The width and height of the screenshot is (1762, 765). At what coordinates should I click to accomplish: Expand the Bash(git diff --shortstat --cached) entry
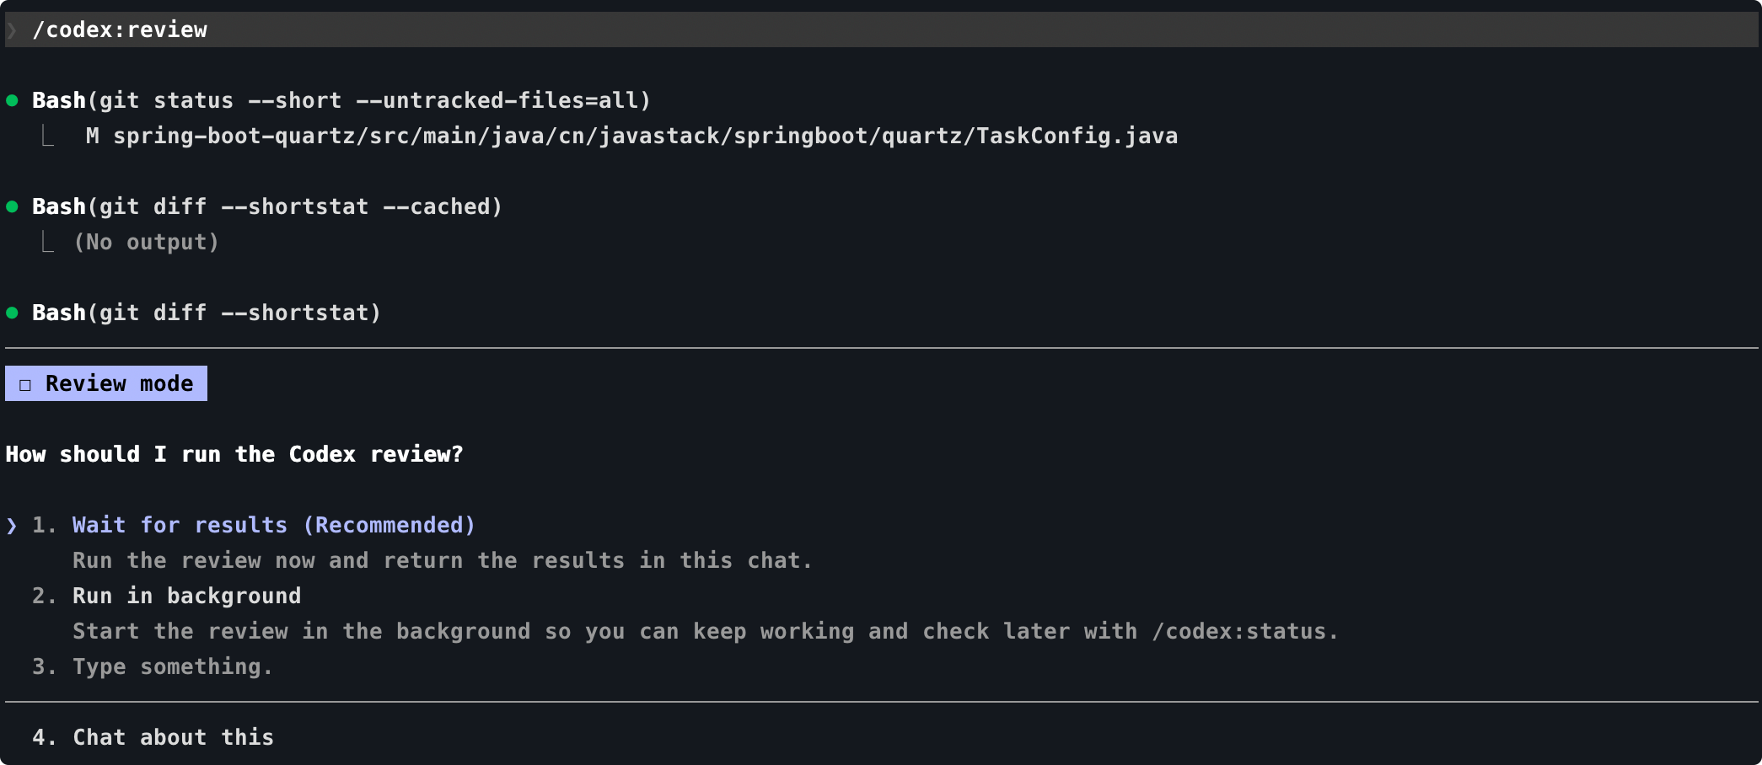tap(266, 207)
